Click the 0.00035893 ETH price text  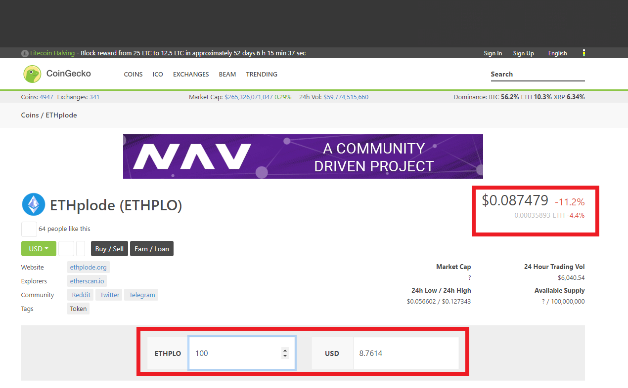pos(539,215)
